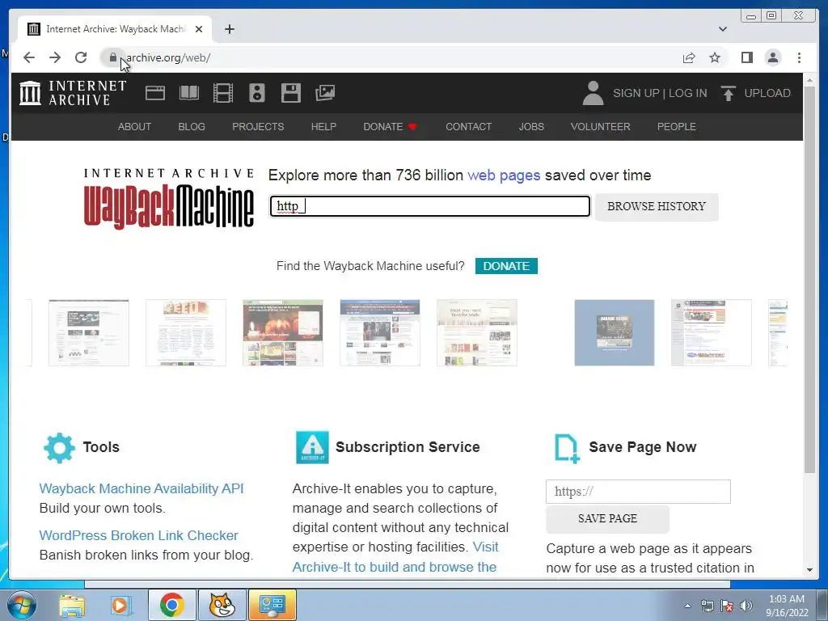
Task: Open the Software (floppy disk) icon
Action: (291, 93)
